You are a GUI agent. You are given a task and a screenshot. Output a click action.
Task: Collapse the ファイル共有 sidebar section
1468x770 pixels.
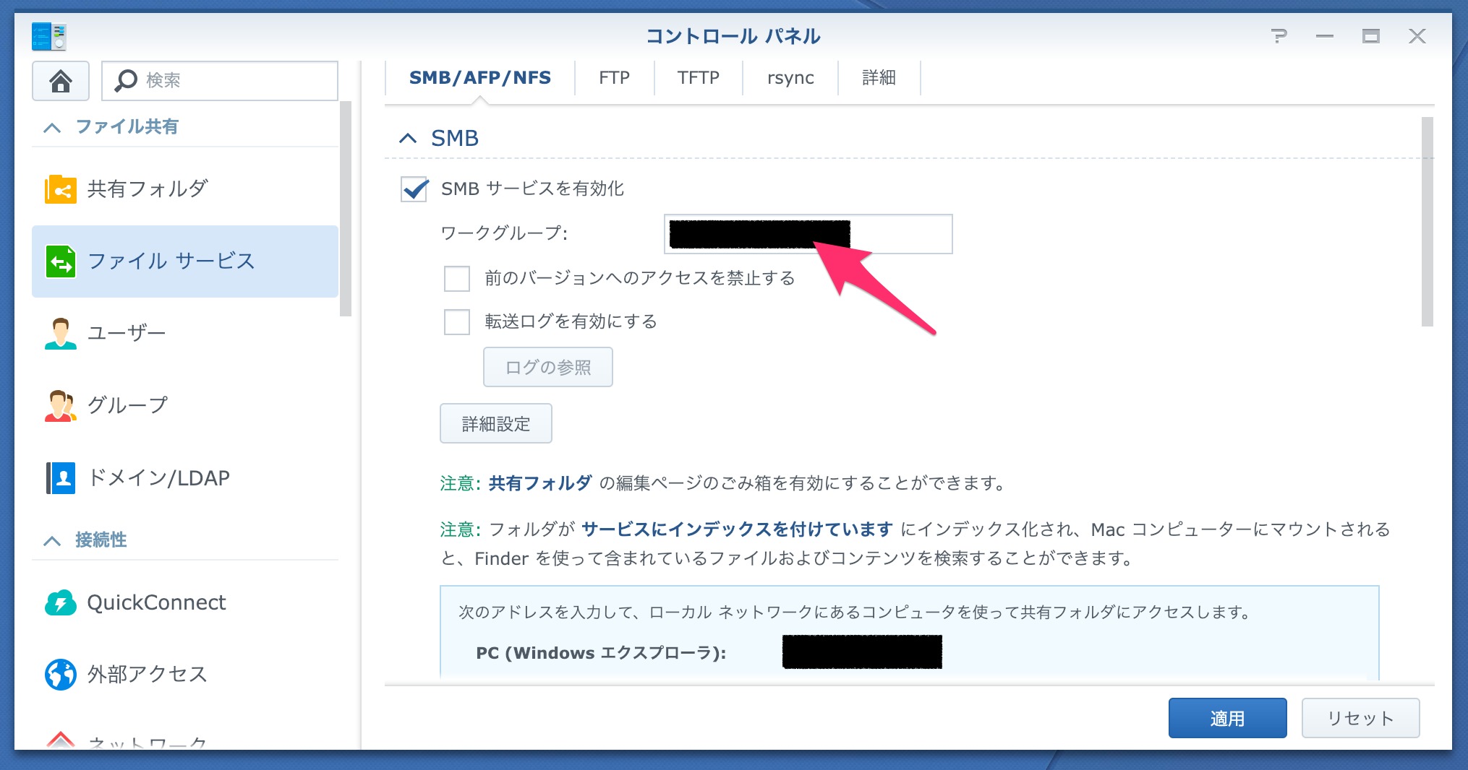point(52,128)
